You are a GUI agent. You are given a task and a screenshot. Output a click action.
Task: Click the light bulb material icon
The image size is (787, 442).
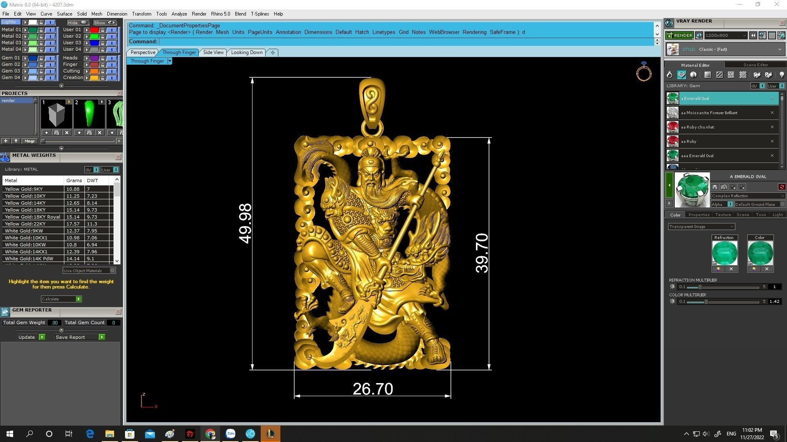point(782,75)
